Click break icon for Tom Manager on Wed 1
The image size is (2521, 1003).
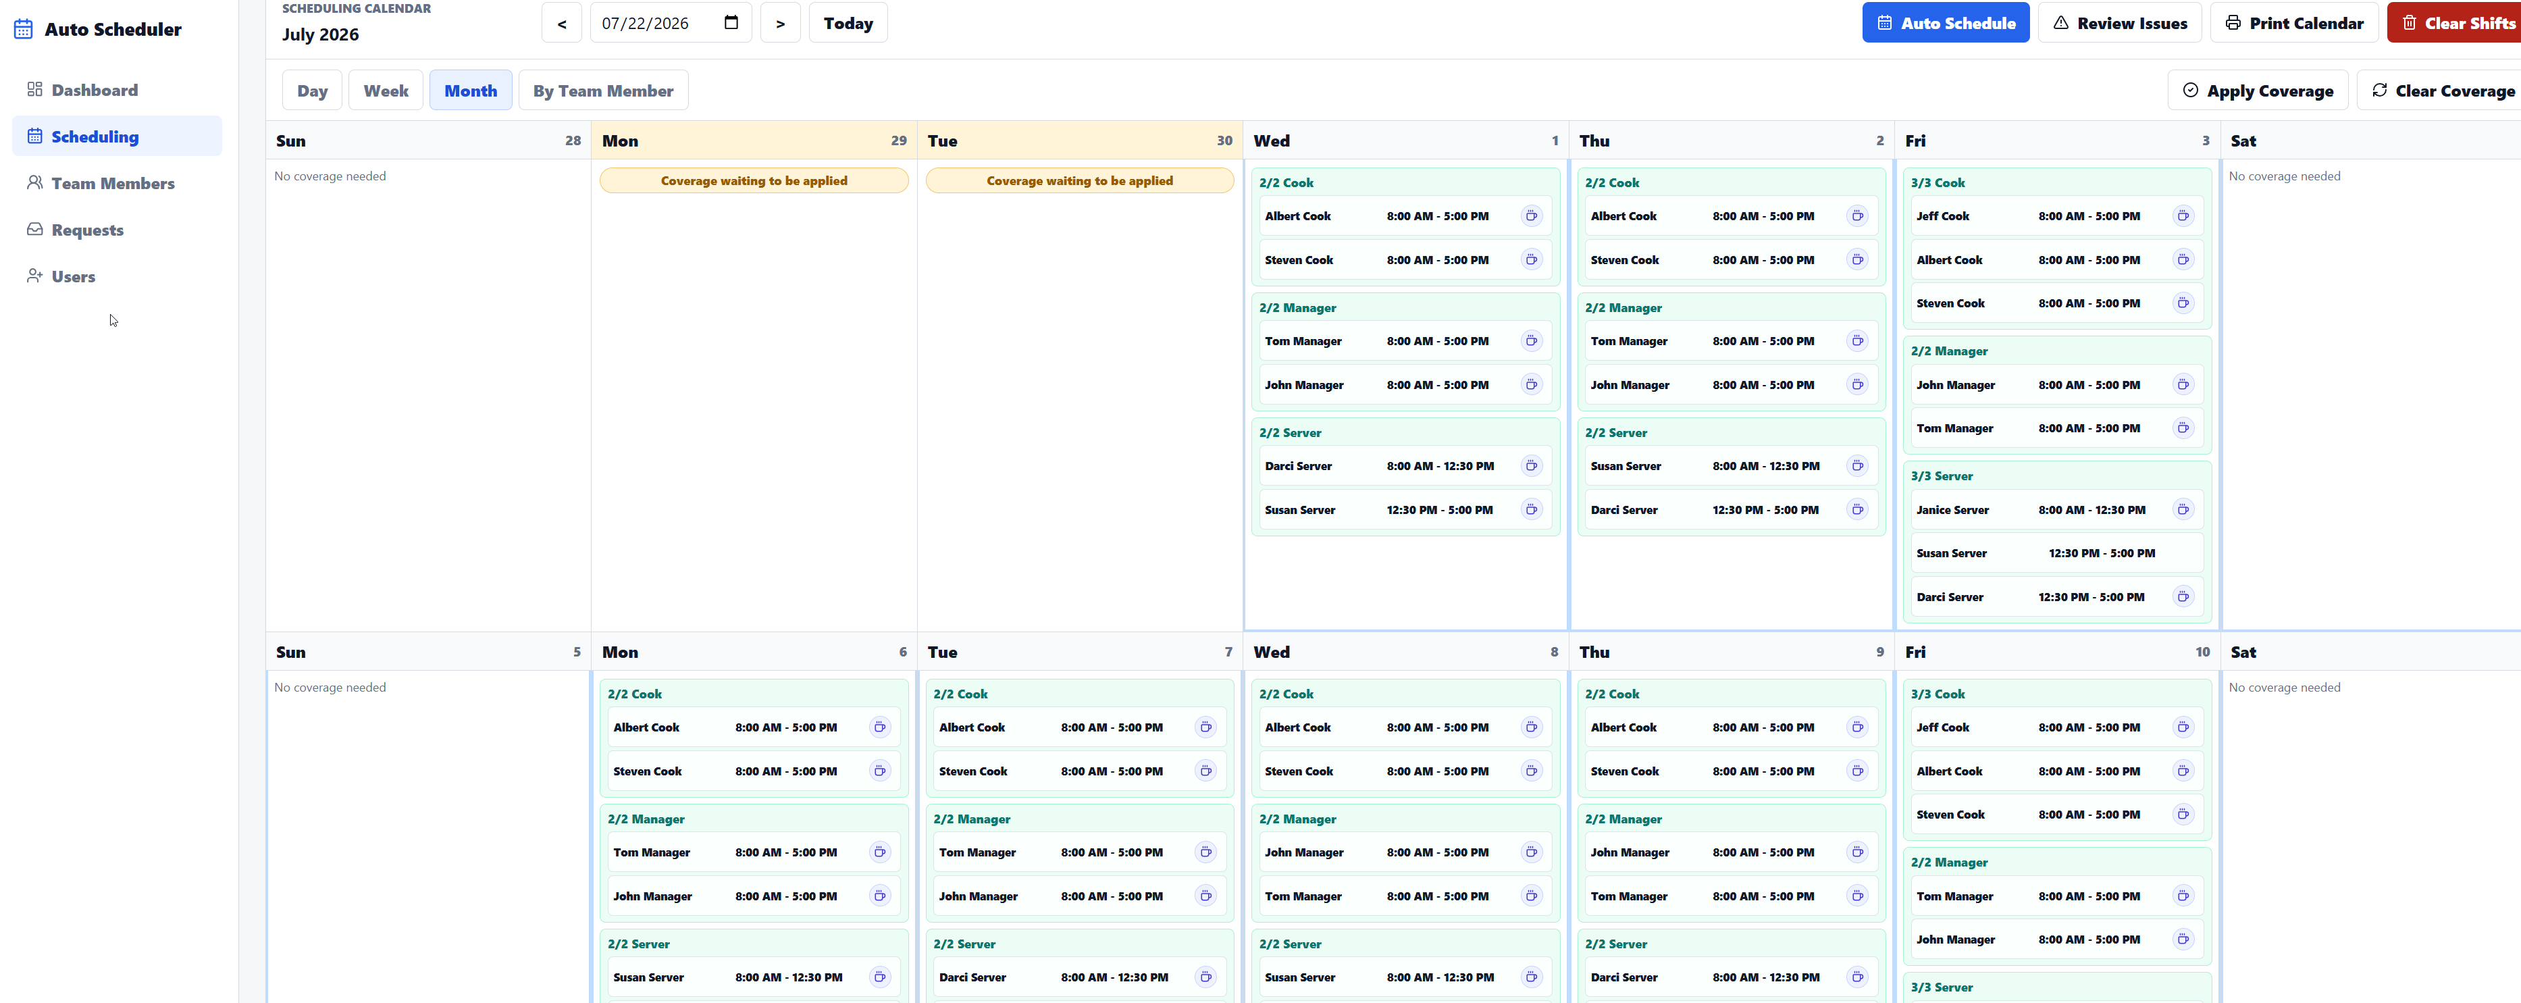(x=1530, y=342)
